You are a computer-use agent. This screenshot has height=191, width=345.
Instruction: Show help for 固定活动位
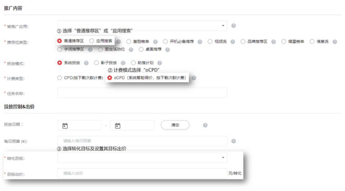coord(131,50)
